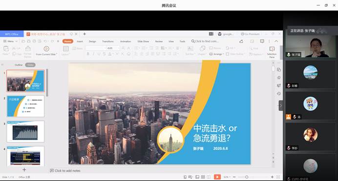Adjust the zoom slider handle
Screen dimensions: 338x181
(x=247, y=177)
